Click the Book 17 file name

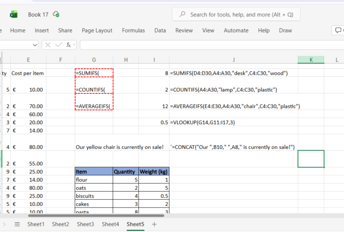pyautogui.click(x=38, y=15)
